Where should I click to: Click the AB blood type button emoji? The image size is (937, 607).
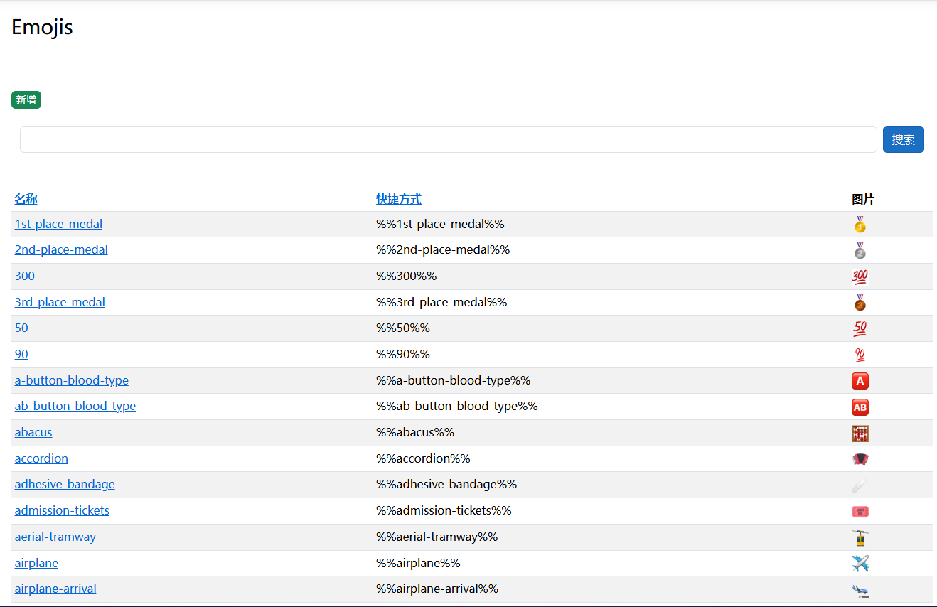tap(860, 407)
